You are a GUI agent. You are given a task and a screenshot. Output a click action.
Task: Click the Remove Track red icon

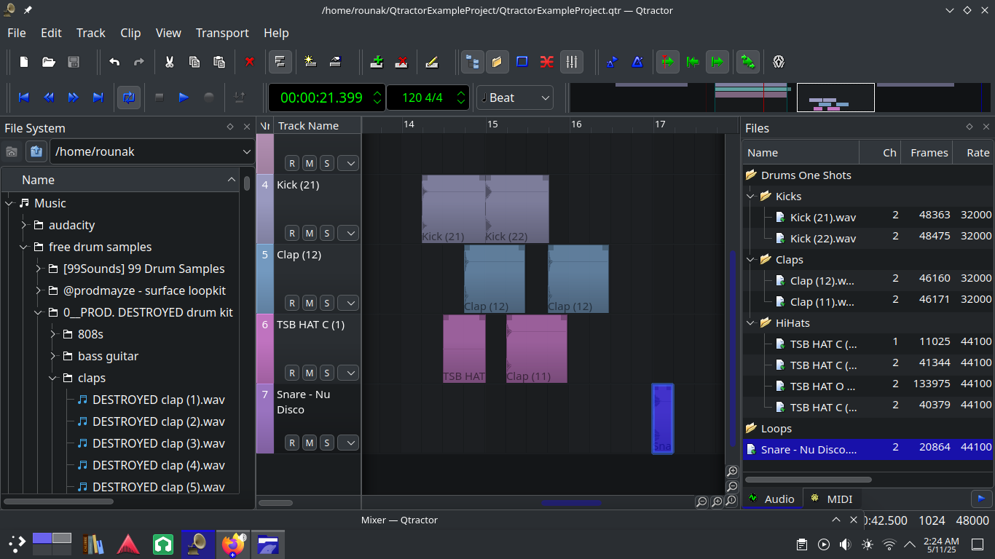[401, 62]
